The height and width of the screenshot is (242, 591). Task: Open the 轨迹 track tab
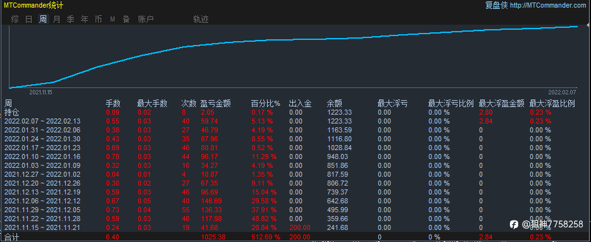click(x=201, y=19)
